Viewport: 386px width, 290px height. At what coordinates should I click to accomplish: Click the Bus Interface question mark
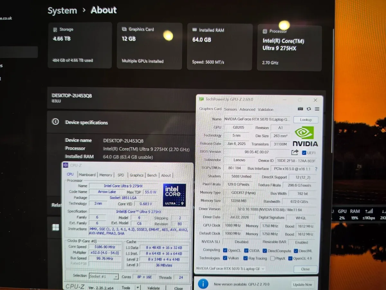316,169
